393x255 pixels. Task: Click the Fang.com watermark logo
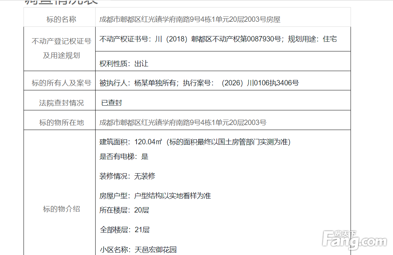354,240
